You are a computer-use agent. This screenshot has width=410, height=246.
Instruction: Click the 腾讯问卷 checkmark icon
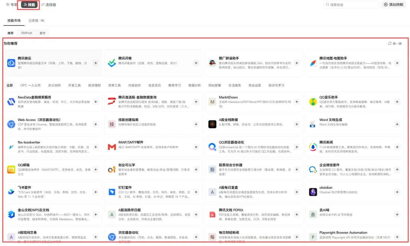[x=112, y=63]
